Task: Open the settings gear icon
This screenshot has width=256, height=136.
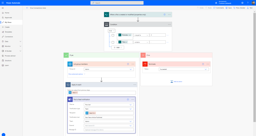Action: pyautogui.click(x=242, y=3)
